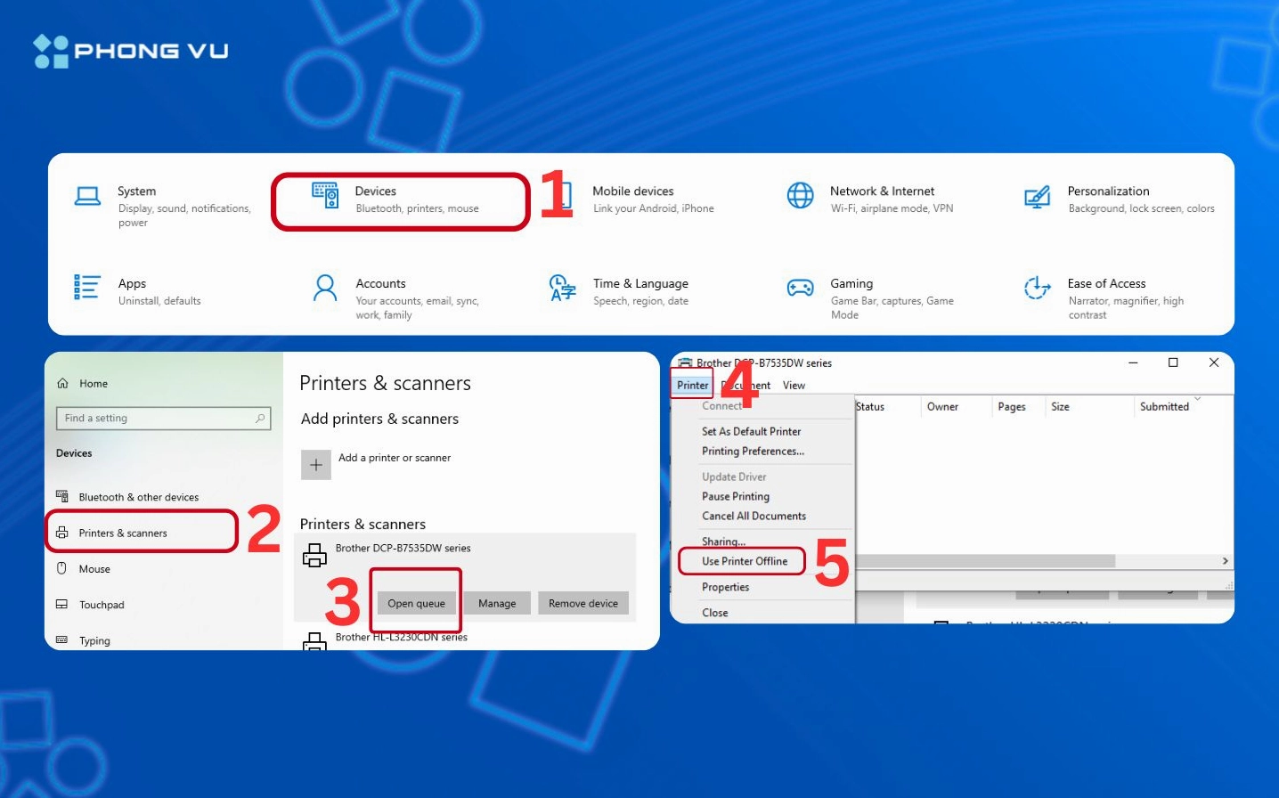The height and width of the screenshot is (798, 1279).
Task: Toggle Use Printer Offline
Action: (x=742, y=561)
